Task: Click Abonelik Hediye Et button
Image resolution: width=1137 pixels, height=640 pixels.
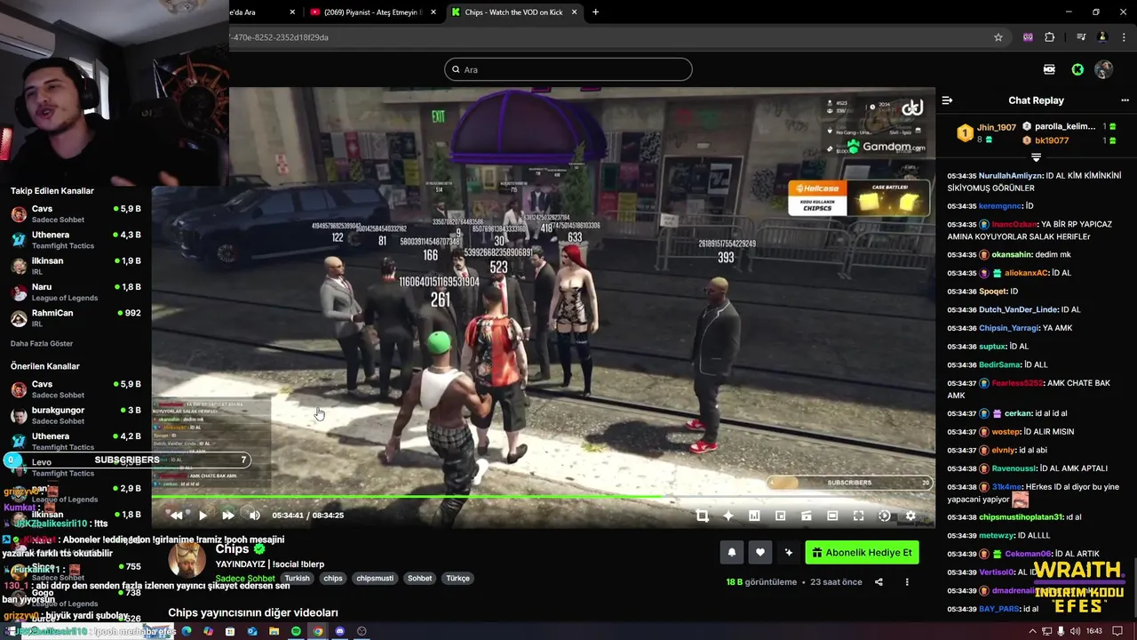Action: click(862, 553)
